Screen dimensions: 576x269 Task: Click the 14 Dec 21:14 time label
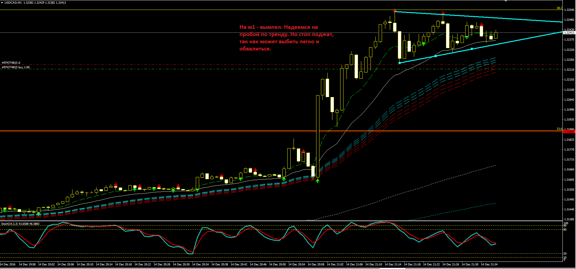[x=393, y=264]
